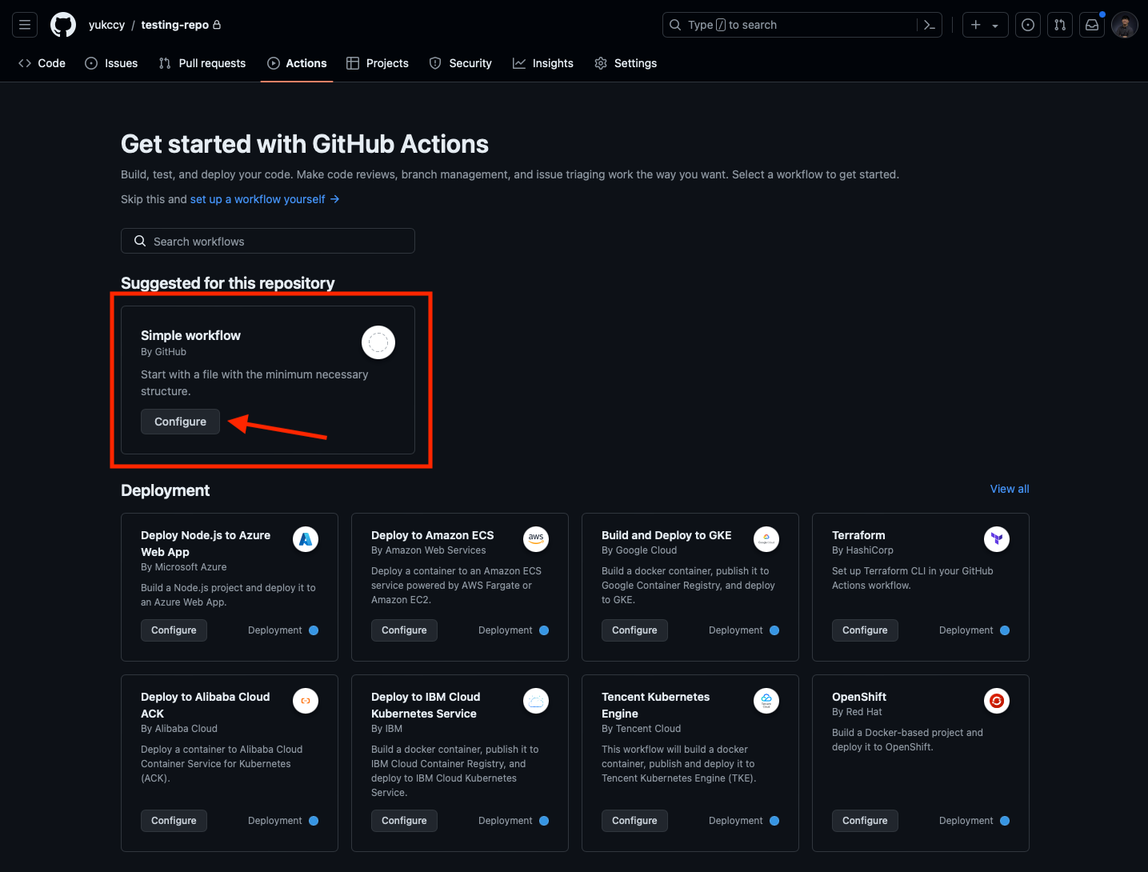Open the Security tab

(461, 63)
